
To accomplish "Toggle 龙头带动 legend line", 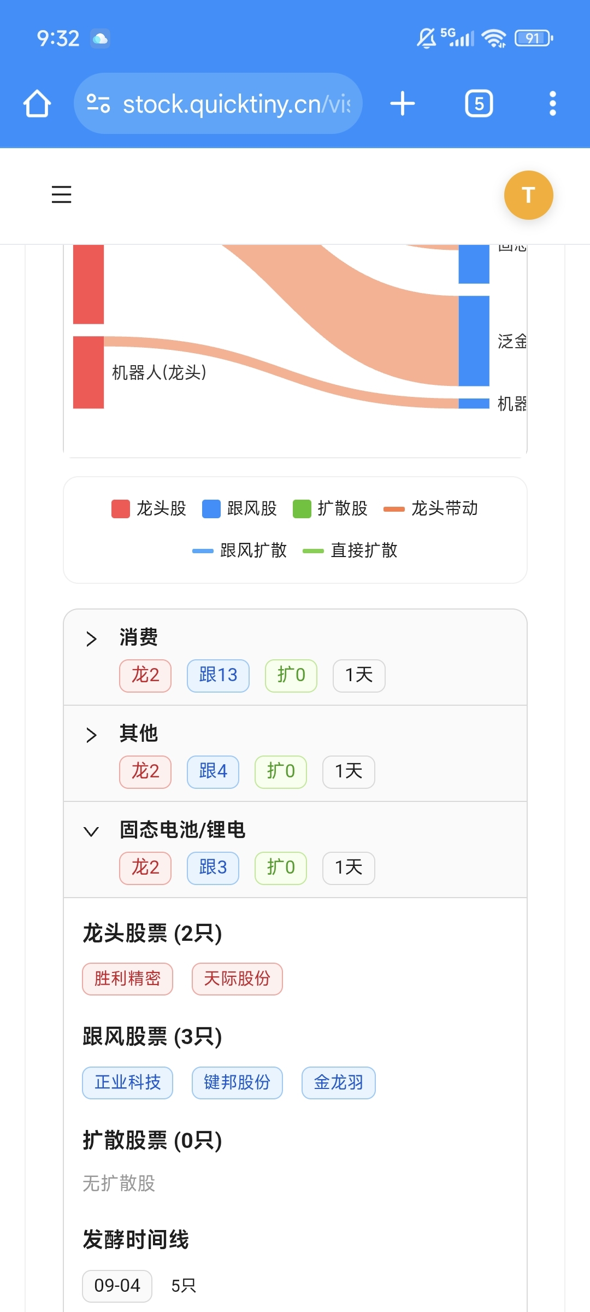I will click(x=430, y=508).
